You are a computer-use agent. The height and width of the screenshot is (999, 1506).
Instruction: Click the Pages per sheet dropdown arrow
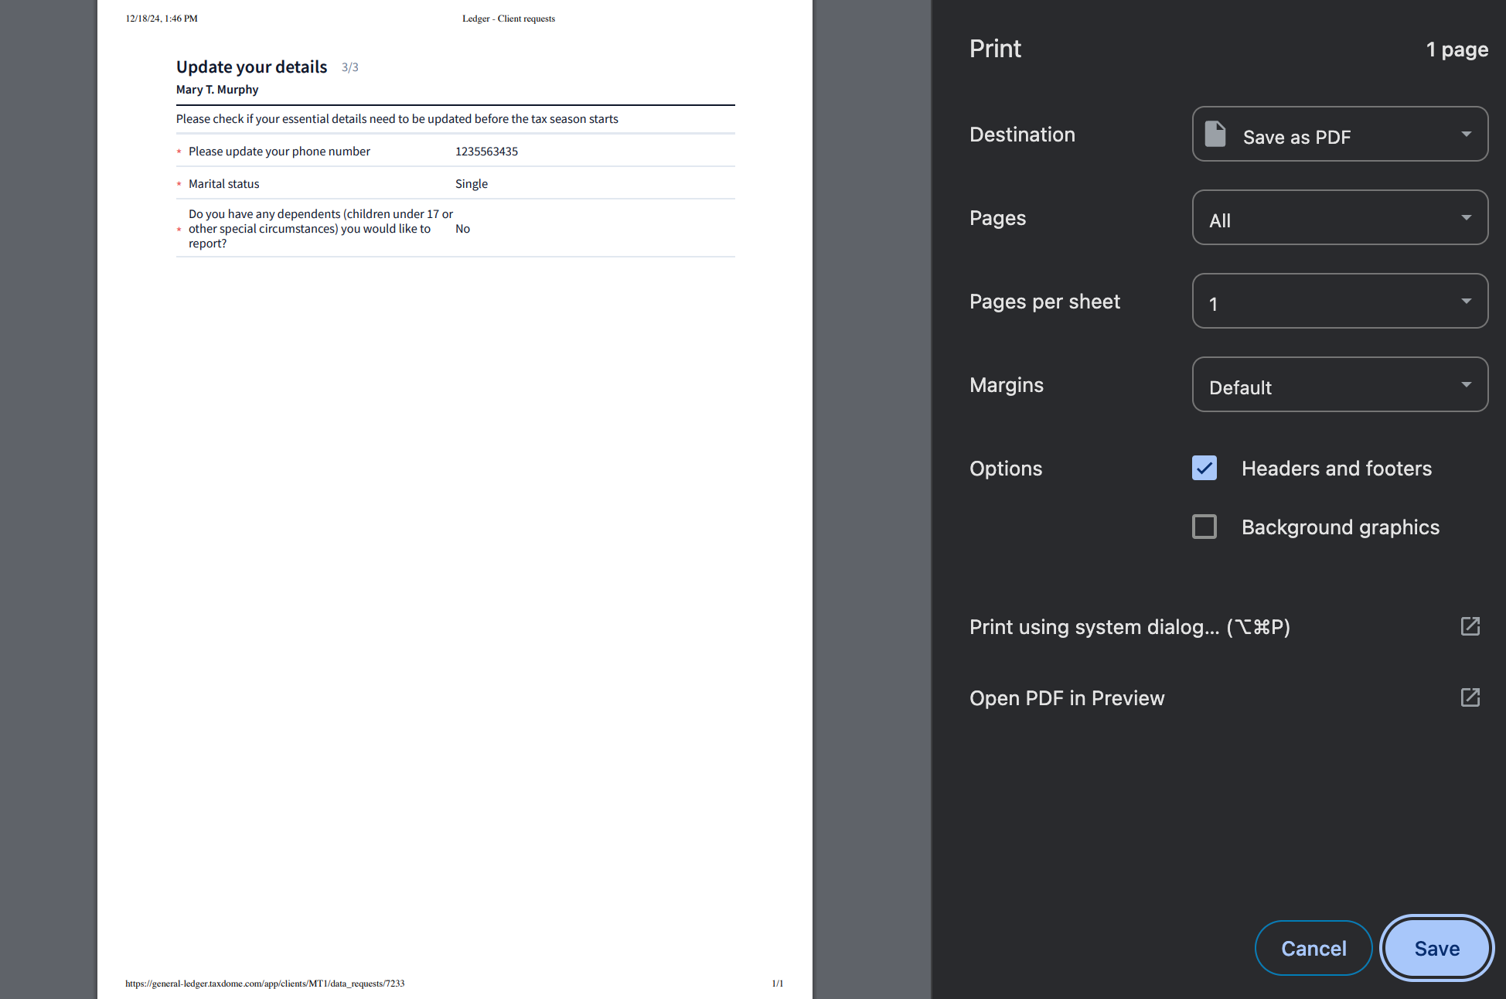pyautogui.click(x=1466, y=302)
